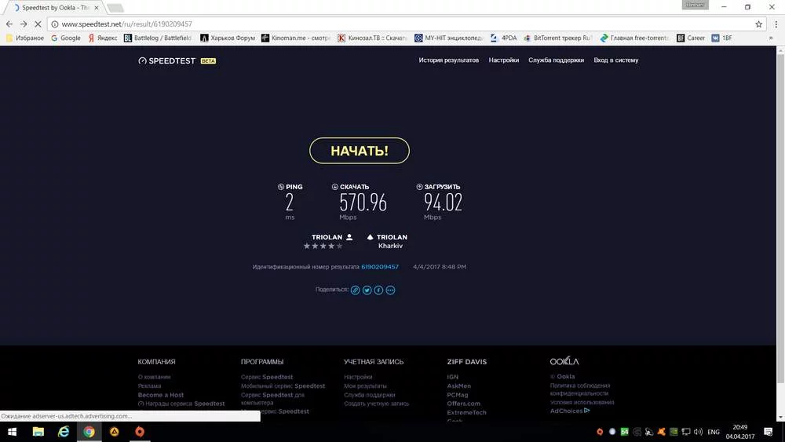Open the Kinoman.me bookmark
The height and width of the screenshot is (442, 785).
pos(296,38)
